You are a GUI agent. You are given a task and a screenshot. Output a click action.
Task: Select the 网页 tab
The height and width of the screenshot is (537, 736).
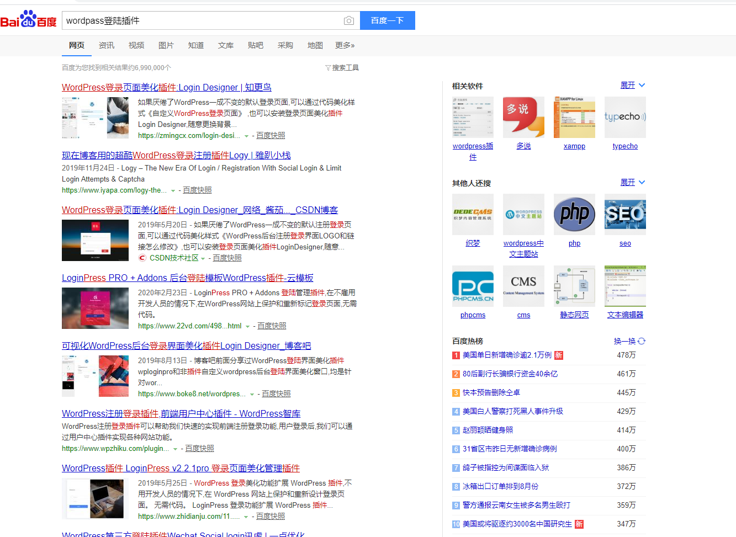tap(77, 45)
